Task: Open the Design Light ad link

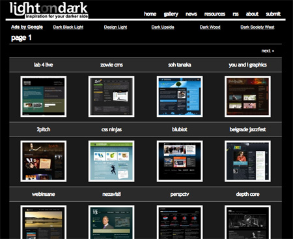Action: pos(115,27)
